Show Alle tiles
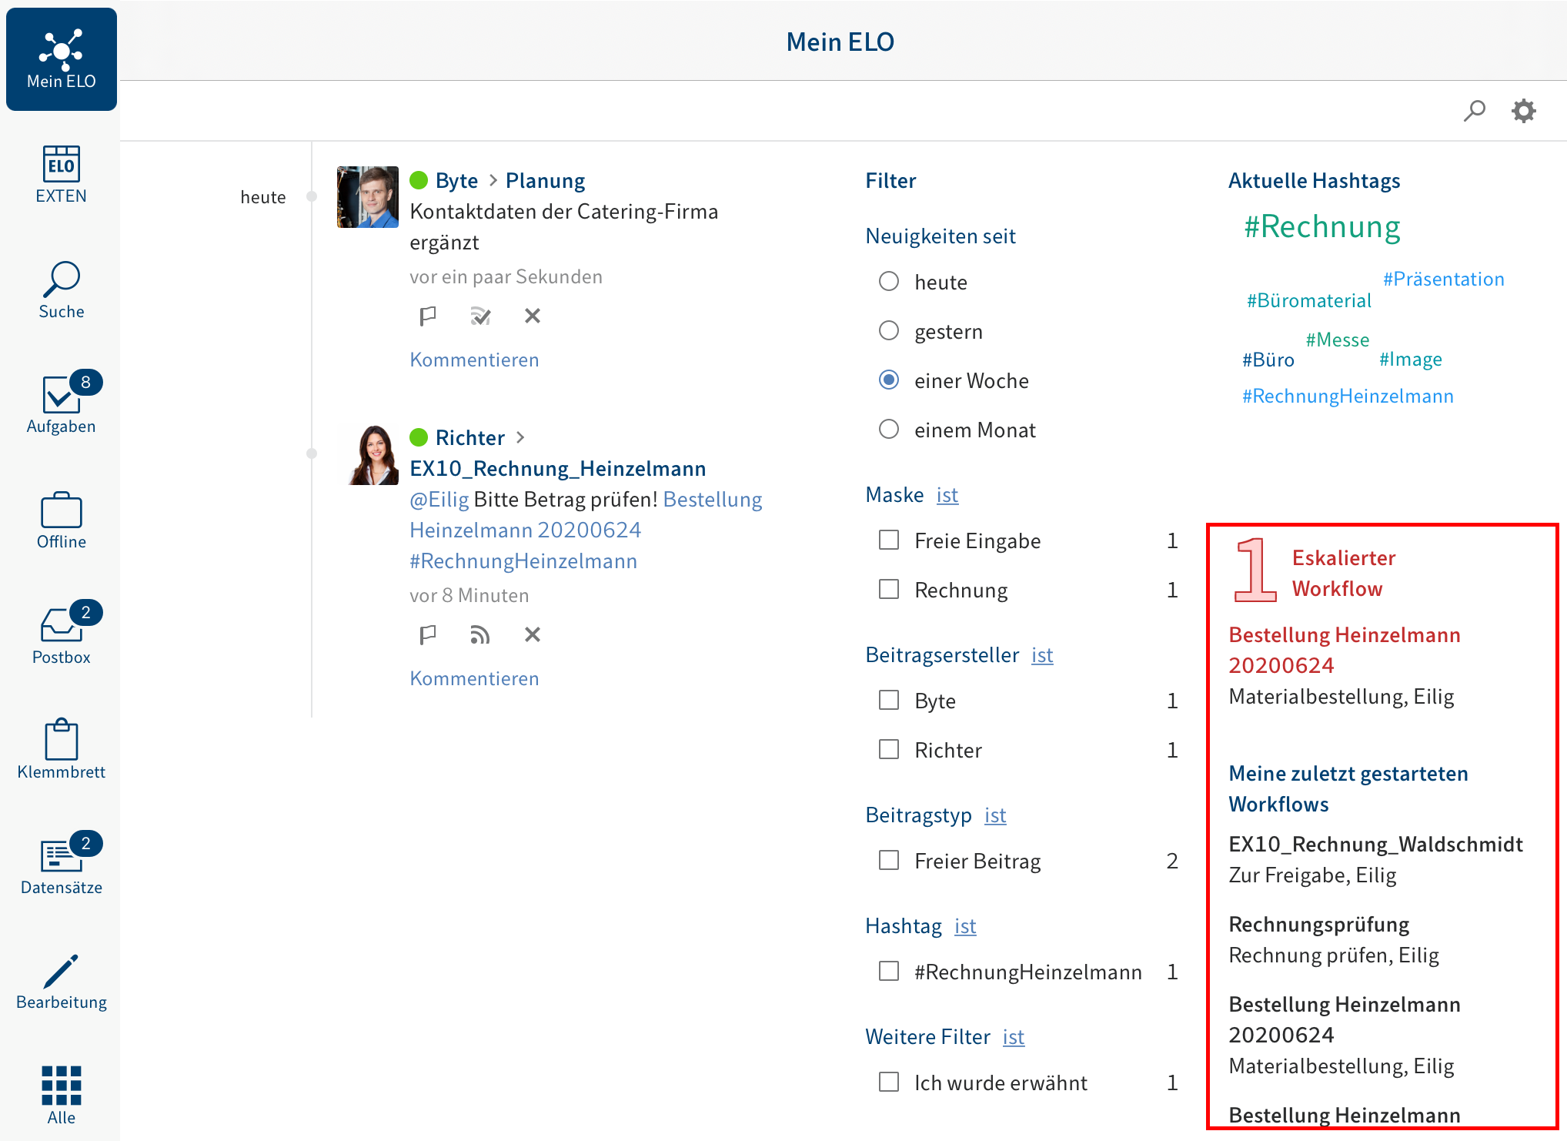The height and width of the screenshot is (1141, 1567). pyautogui.click(x=62, y=1096)
